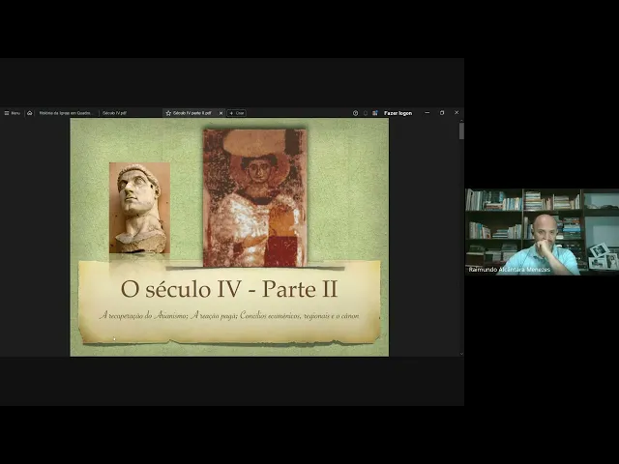Click the title "O século IV - Parte II"
This screenshot has height=464, width=619.
[x=229, y=289]
